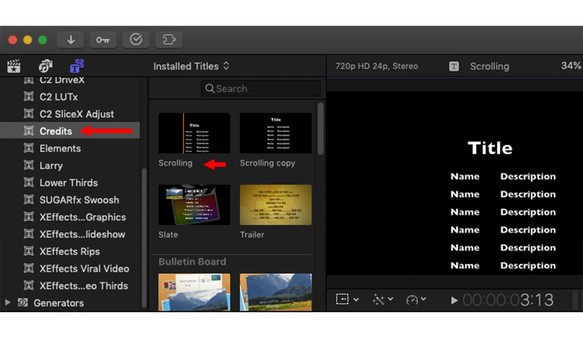Show the Titles and Generators sidebar
This screenshot has width=583, height=338.
[77, 66]
